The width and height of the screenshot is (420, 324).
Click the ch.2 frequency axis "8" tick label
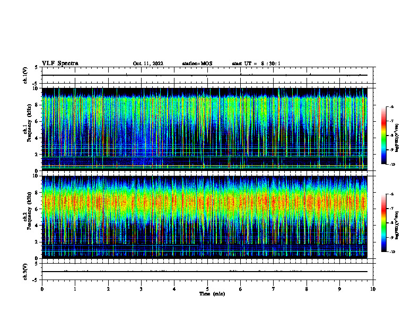point(37,193)
